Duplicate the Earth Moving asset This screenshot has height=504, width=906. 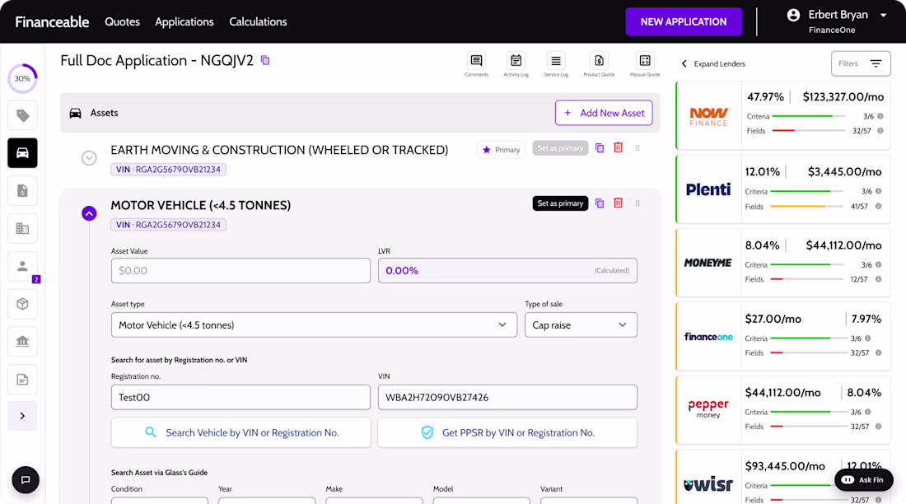[x=600, y=148]
